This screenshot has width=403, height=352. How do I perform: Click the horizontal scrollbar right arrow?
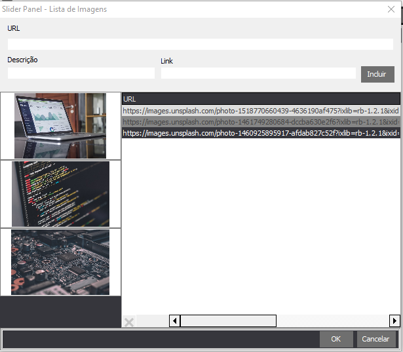click(x=394, y=321)
